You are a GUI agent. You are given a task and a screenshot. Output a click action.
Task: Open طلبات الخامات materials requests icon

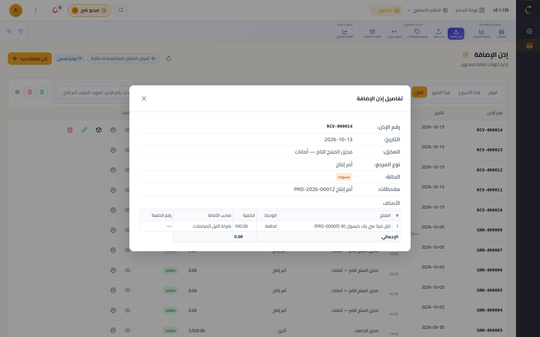(x=372, y=34)
